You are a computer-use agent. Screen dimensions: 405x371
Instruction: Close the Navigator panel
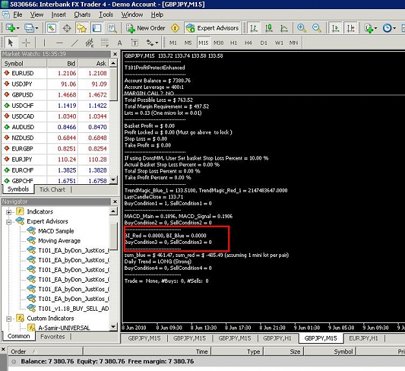(115, 202)
